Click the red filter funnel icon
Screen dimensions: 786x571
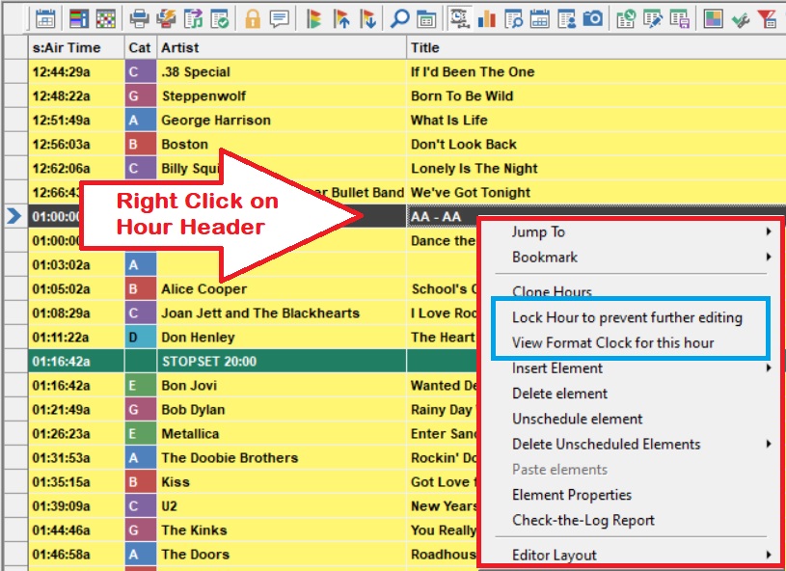tap(767, 19)
